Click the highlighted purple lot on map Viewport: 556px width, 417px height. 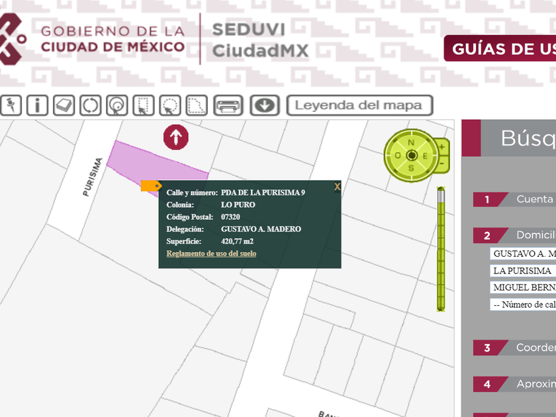(156, 163)
